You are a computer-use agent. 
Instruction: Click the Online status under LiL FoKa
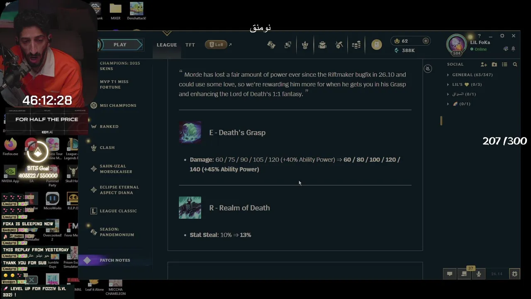coord(478,49)
